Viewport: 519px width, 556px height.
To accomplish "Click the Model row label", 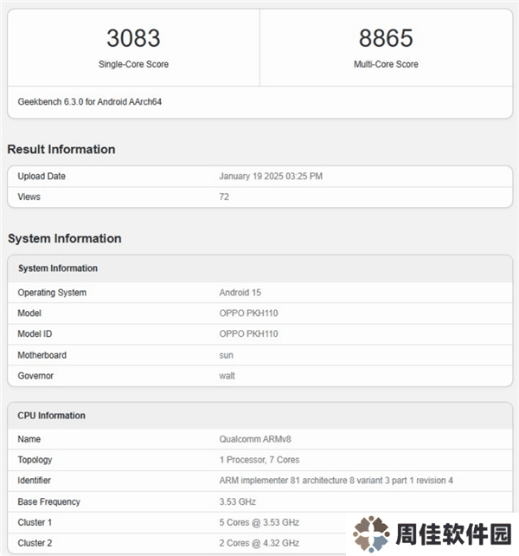I will click(29, 314).
